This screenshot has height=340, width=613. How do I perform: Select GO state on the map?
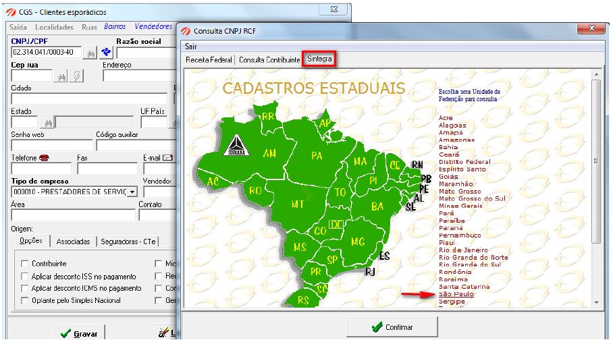[x=320, y=231]
